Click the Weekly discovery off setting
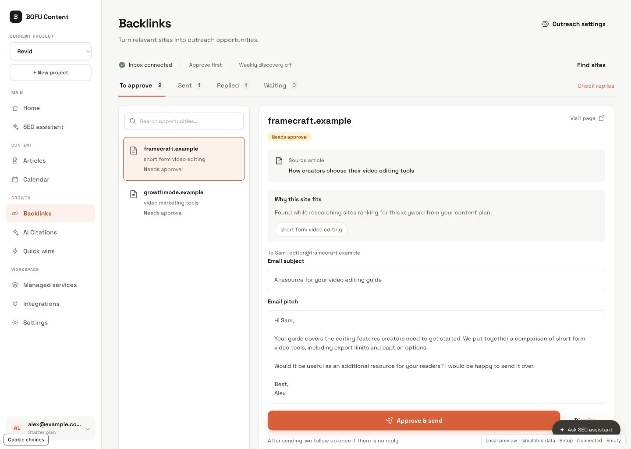631x449 pixels. tap(265, 65)
